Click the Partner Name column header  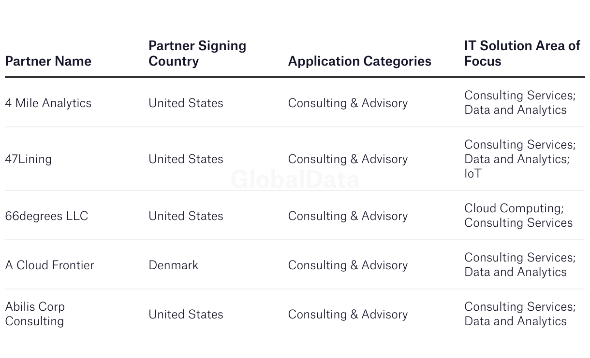tap(48, 61)
